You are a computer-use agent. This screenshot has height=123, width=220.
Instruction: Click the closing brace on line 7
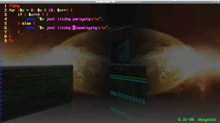pos(19,32)
